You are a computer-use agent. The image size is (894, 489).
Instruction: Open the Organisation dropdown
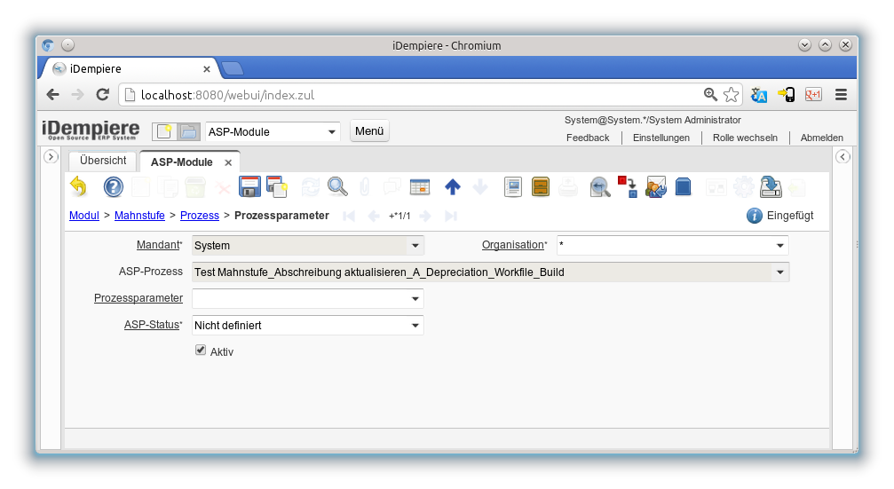point(779,246)
